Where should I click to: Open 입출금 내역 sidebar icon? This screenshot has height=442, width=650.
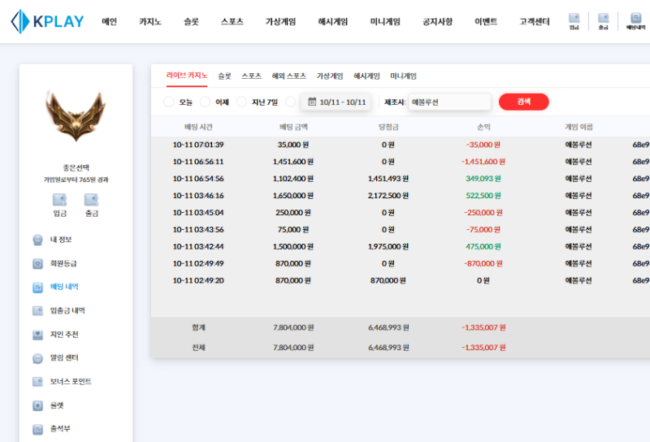coord(37,310)
